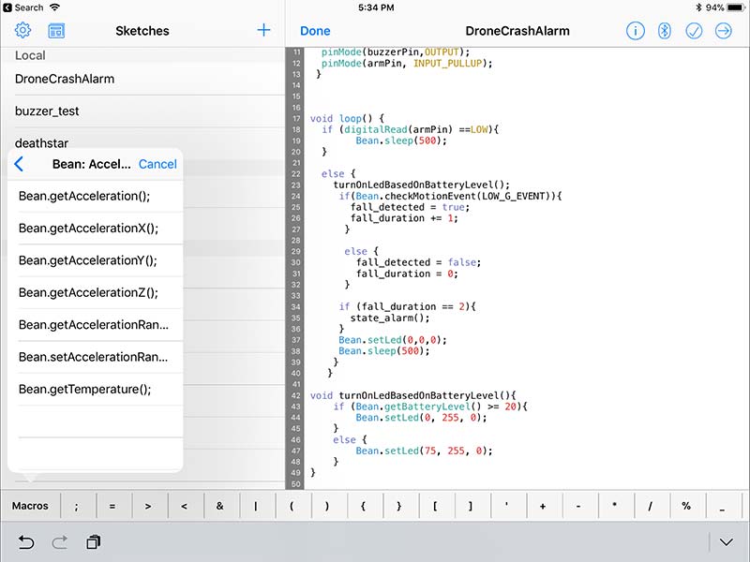Open settings gear in Sketches panel
This screenshot has height=562, width=750.
(x=22, y=31)
